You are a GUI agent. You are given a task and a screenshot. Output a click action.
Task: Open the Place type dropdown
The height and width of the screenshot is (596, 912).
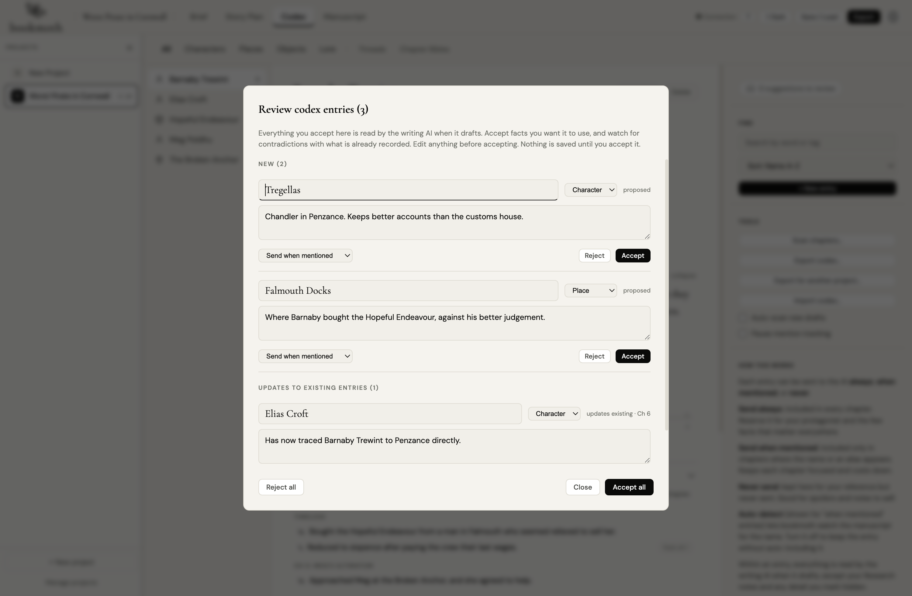[590, 290]
